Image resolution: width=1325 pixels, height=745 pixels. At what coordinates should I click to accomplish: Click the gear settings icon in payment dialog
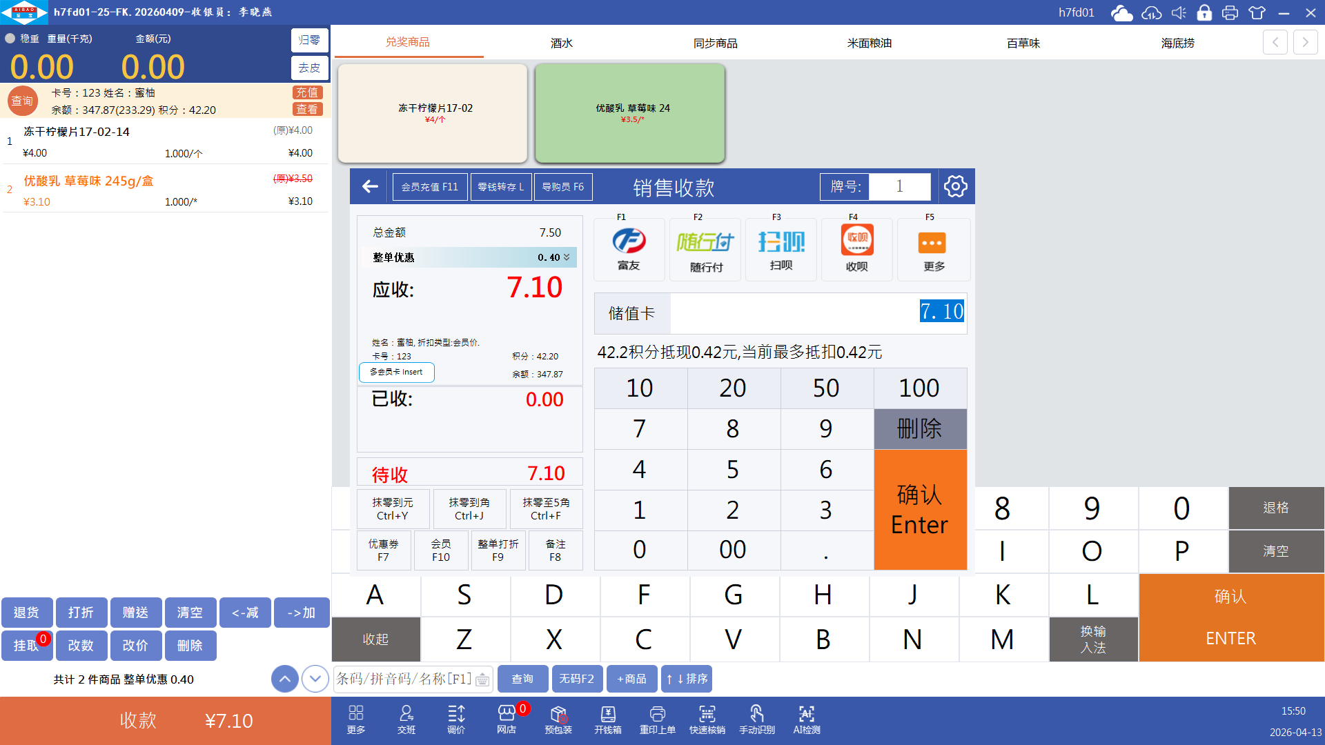(x=955, y=186)
